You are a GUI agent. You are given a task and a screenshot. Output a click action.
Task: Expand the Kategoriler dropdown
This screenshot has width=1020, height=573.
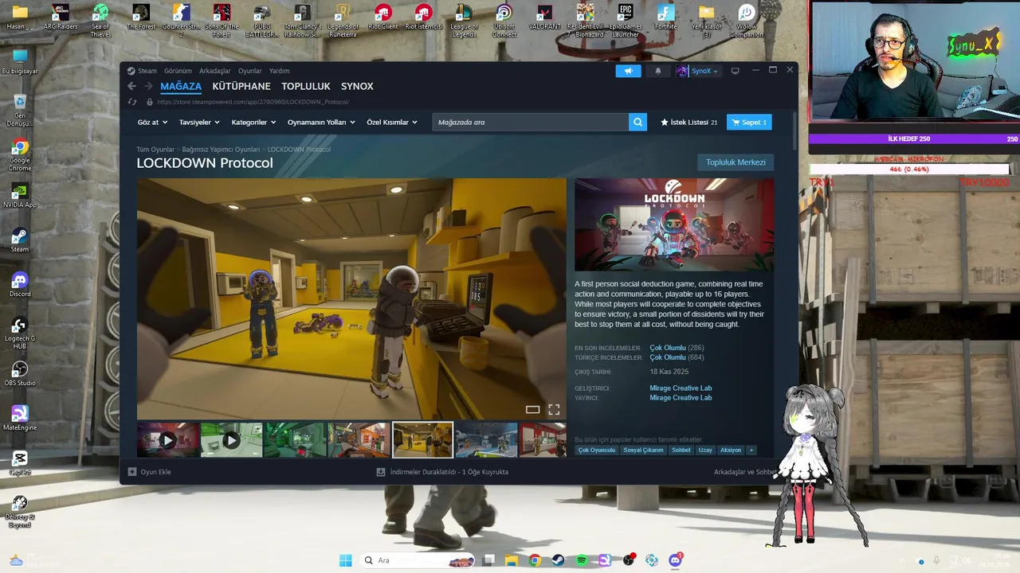click(253, 123)
